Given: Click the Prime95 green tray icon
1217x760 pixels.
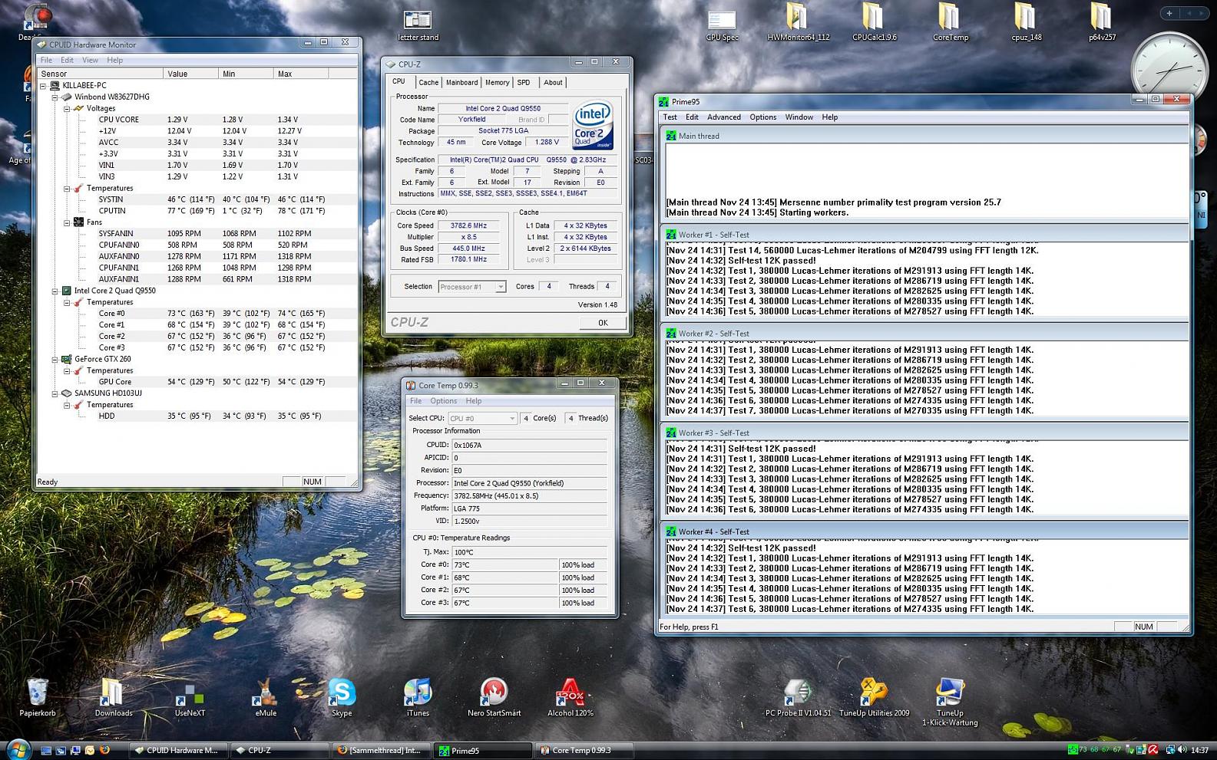Looking at the screenshot, I should pyautogui.click(x=1072, y=750).
